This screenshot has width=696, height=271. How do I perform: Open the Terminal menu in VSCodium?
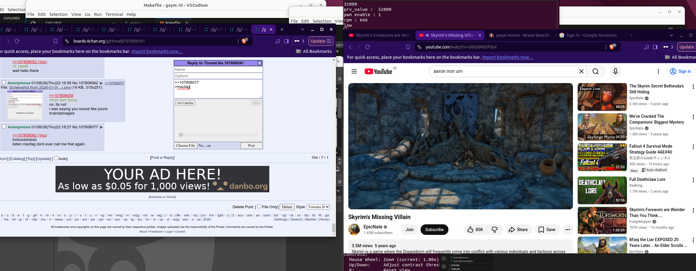click(x=114, y=14)
